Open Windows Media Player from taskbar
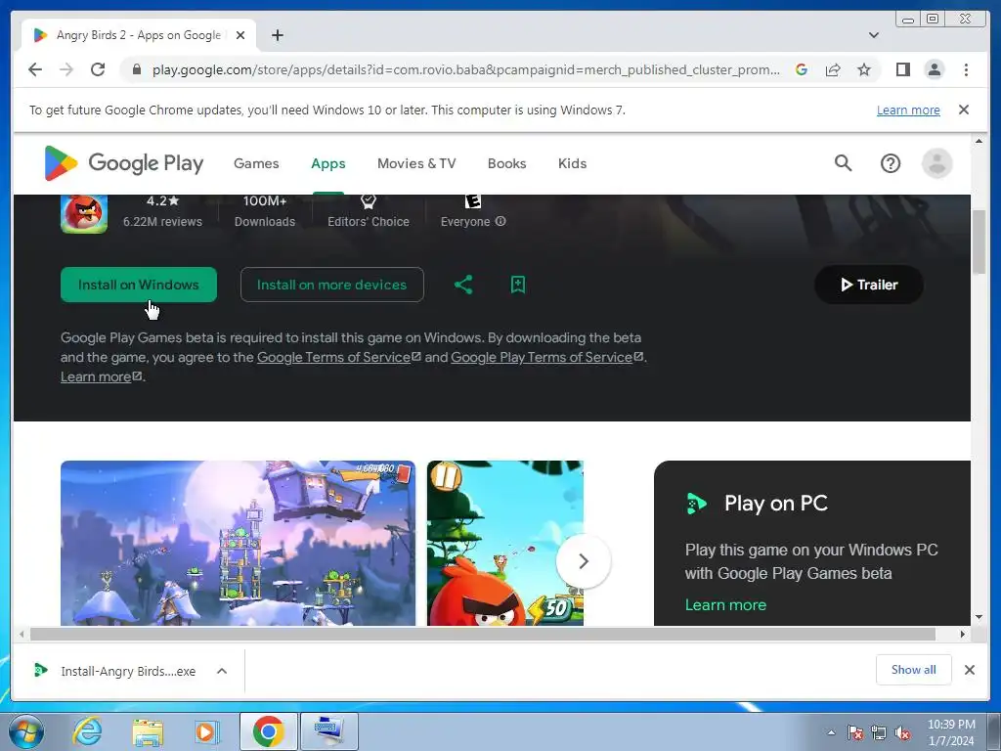Image resolution: width=1001 pixels, height=751 pixels. coord(207,731)
